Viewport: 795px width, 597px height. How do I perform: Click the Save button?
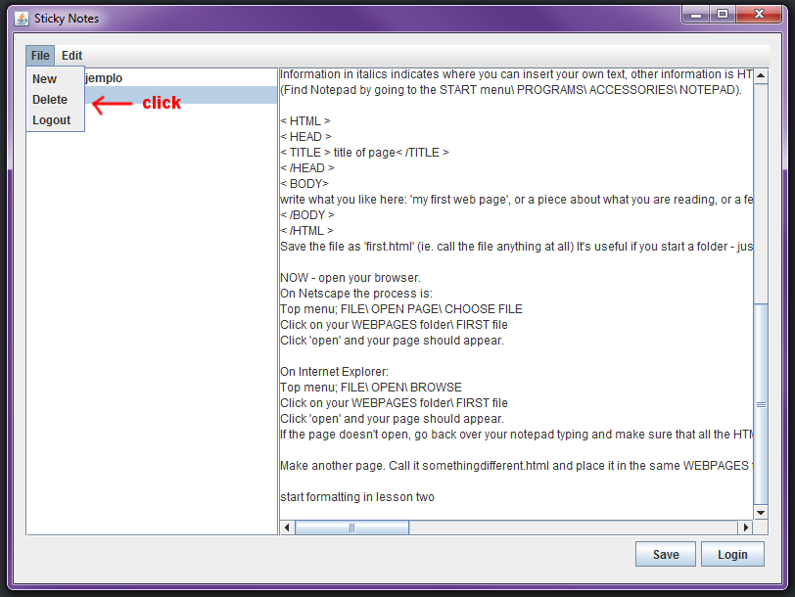coord(666,555)
